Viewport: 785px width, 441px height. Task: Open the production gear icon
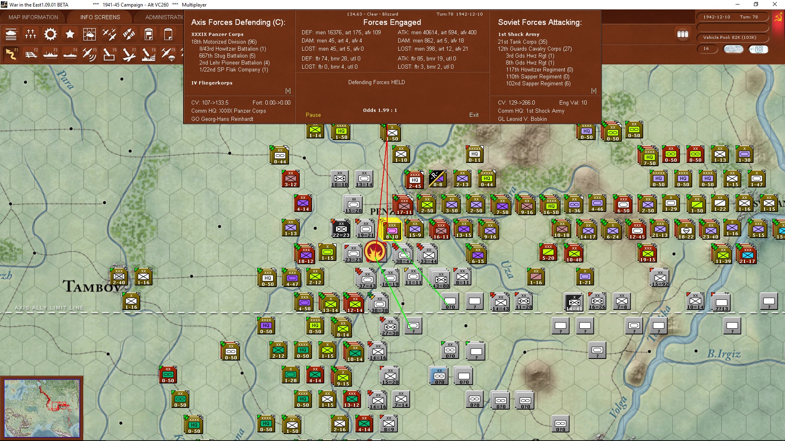50,34
